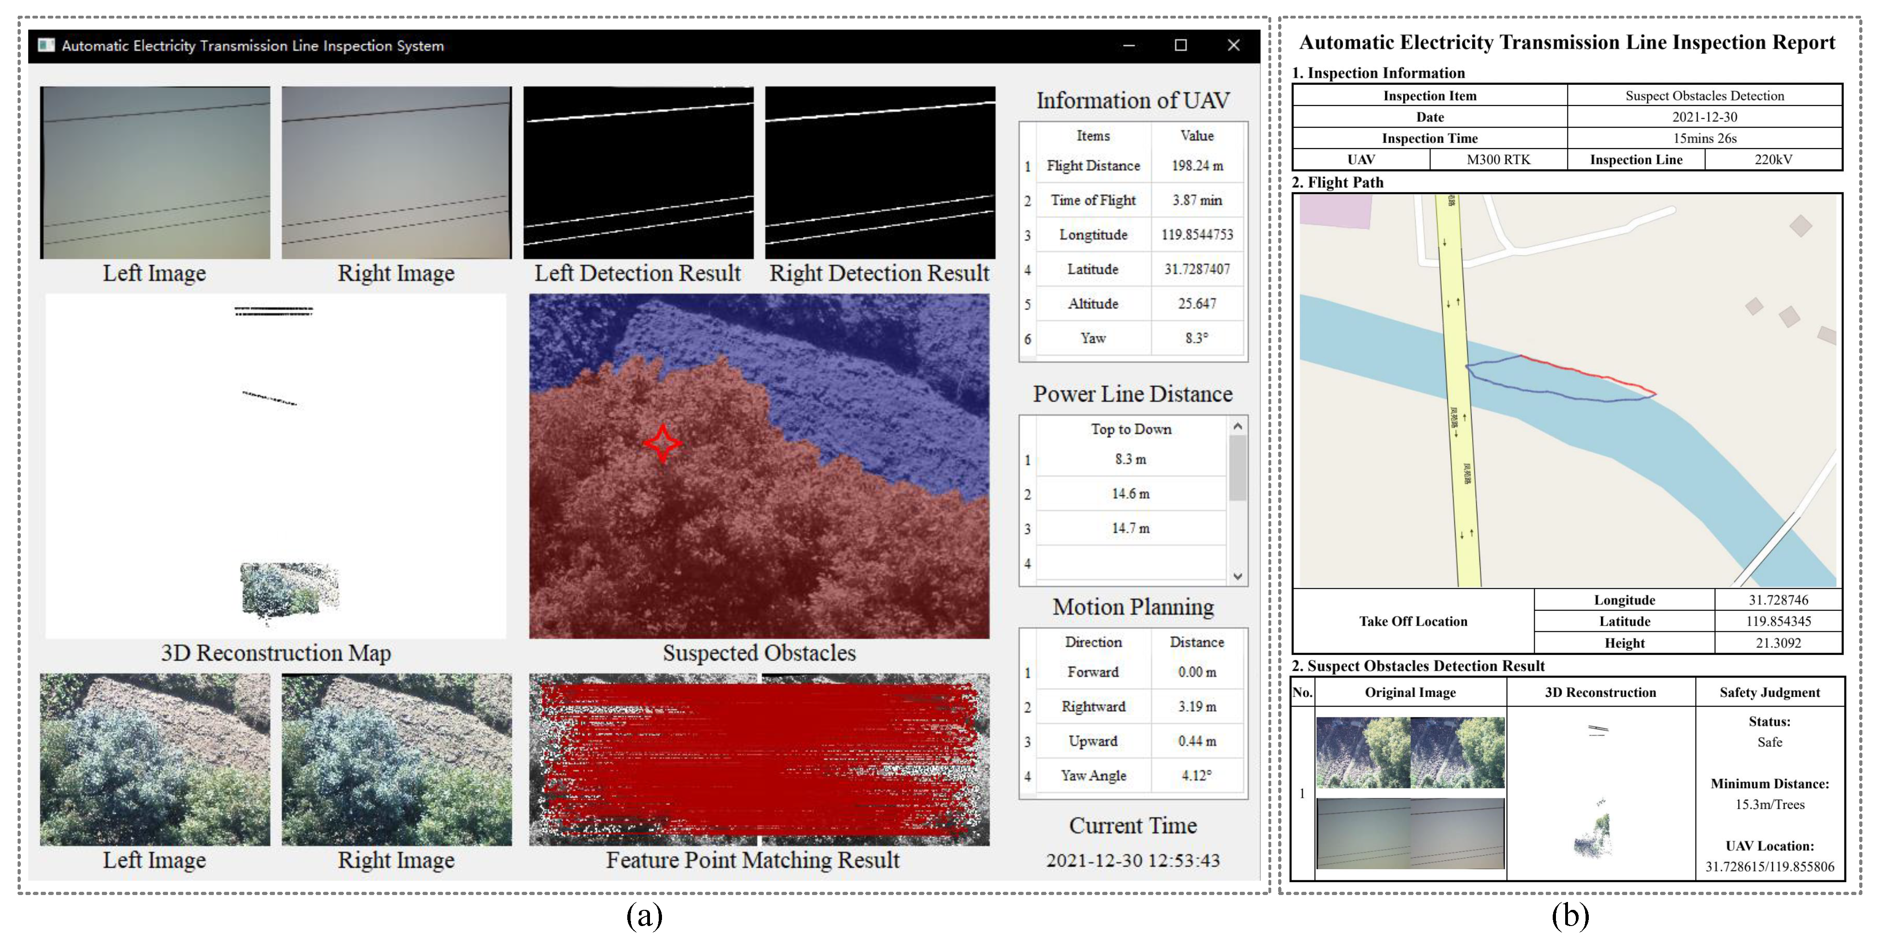Minimize the Inspection System window
Screen dimensions: 1880x939
click(1128, 45)
